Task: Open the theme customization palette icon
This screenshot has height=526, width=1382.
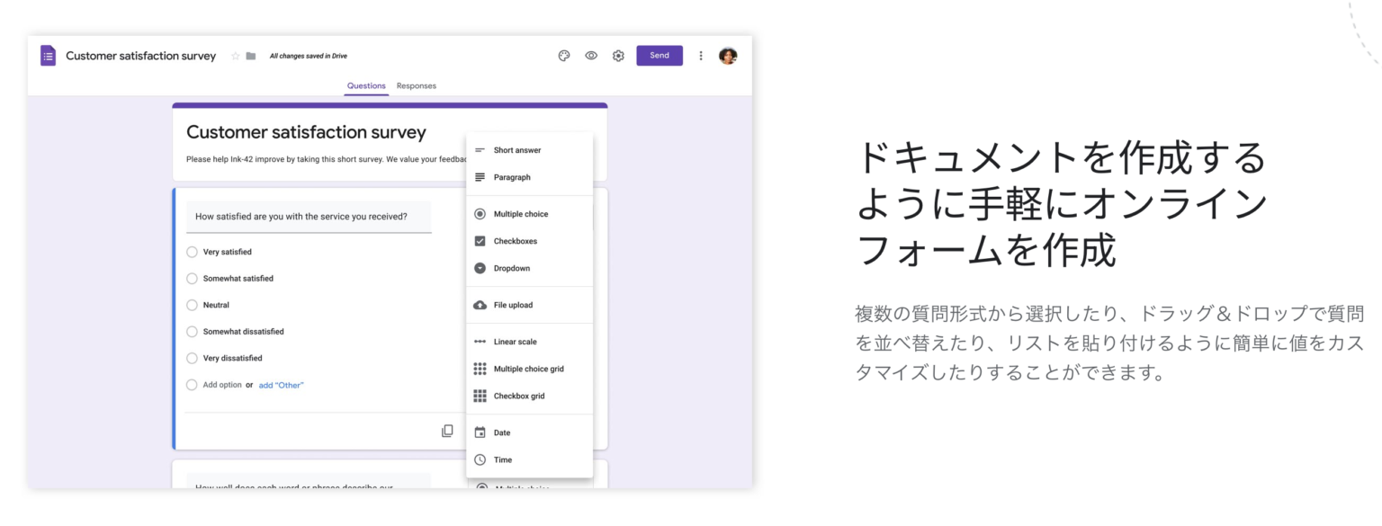Action: click(563, 55)
